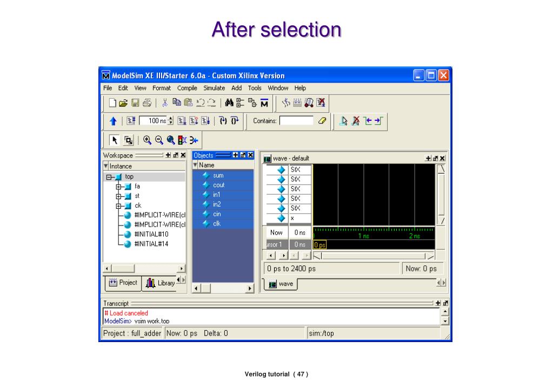
Task: Click the Paste clipboard icon
Action: pos(188,103)
